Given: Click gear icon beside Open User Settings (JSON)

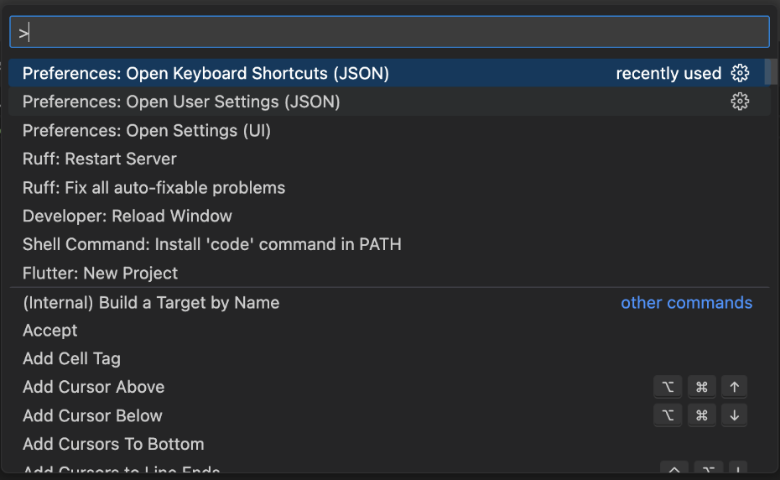Looking at the screenshot, I should (x=740, y=102).
